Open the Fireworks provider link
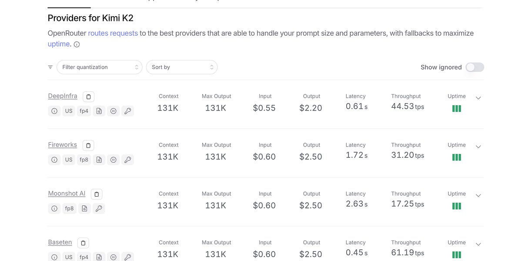522x261 pixels. click(62, 145)
